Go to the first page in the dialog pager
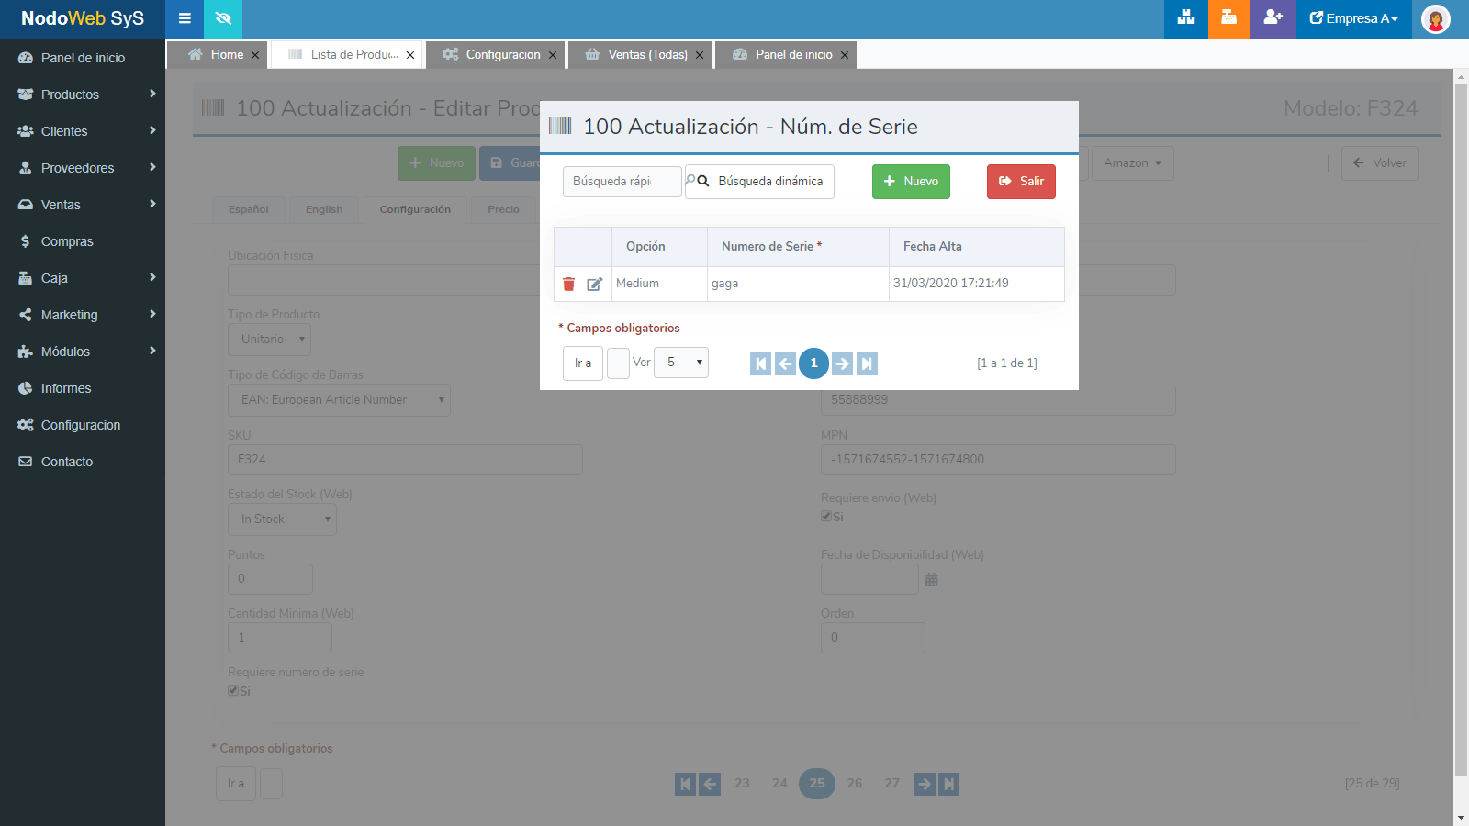 click(760, 364)
